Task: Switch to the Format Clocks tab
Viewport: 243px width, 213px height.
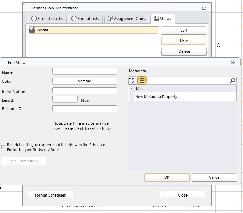Action: [47, 19]
